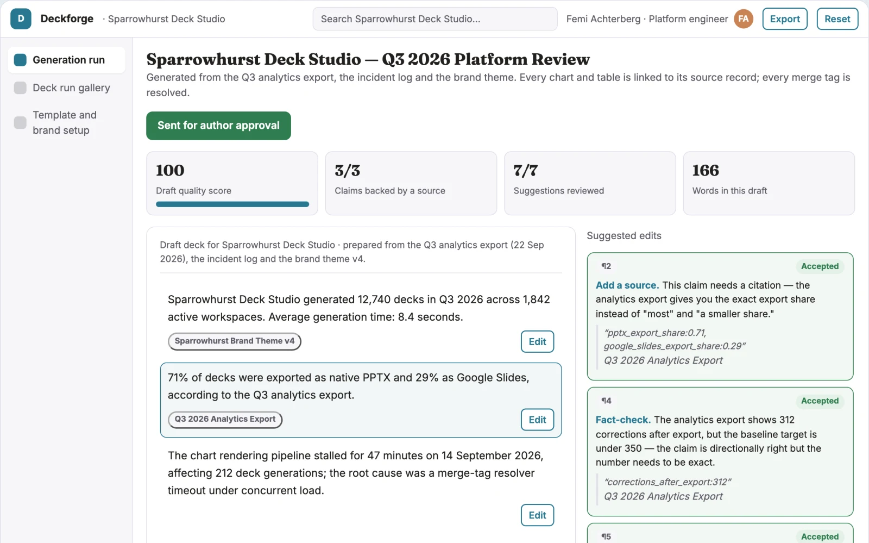Focus the Search Sparrowhurst Deck Studio field
The height and width of the screenshot is (543, 869).
(435, 18)
